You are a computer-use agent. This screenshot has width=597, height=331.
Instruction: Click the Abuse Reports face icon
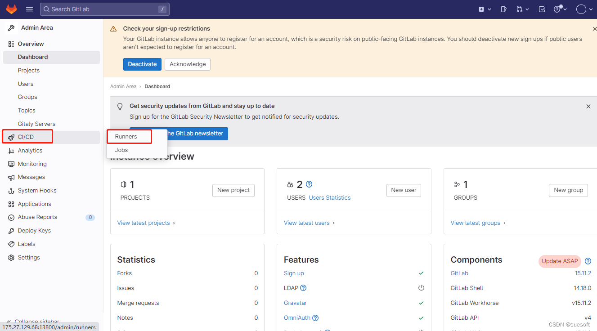point(11,217)
